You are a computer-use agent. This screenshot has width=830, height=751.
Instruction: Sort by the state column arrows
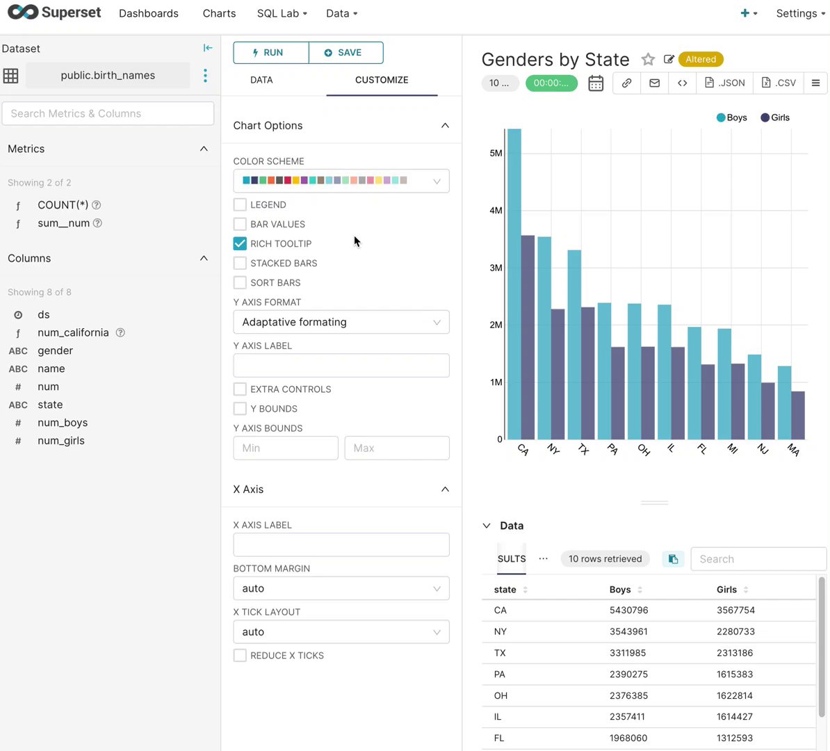525,590
